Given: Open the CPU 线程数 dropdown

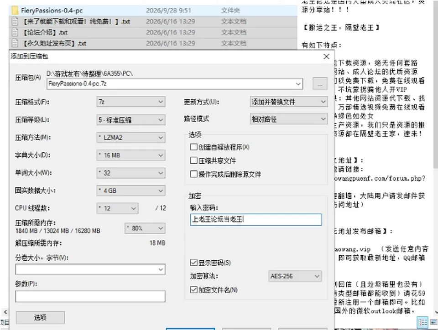Looking at the screenshot, I should pos(117,208).
